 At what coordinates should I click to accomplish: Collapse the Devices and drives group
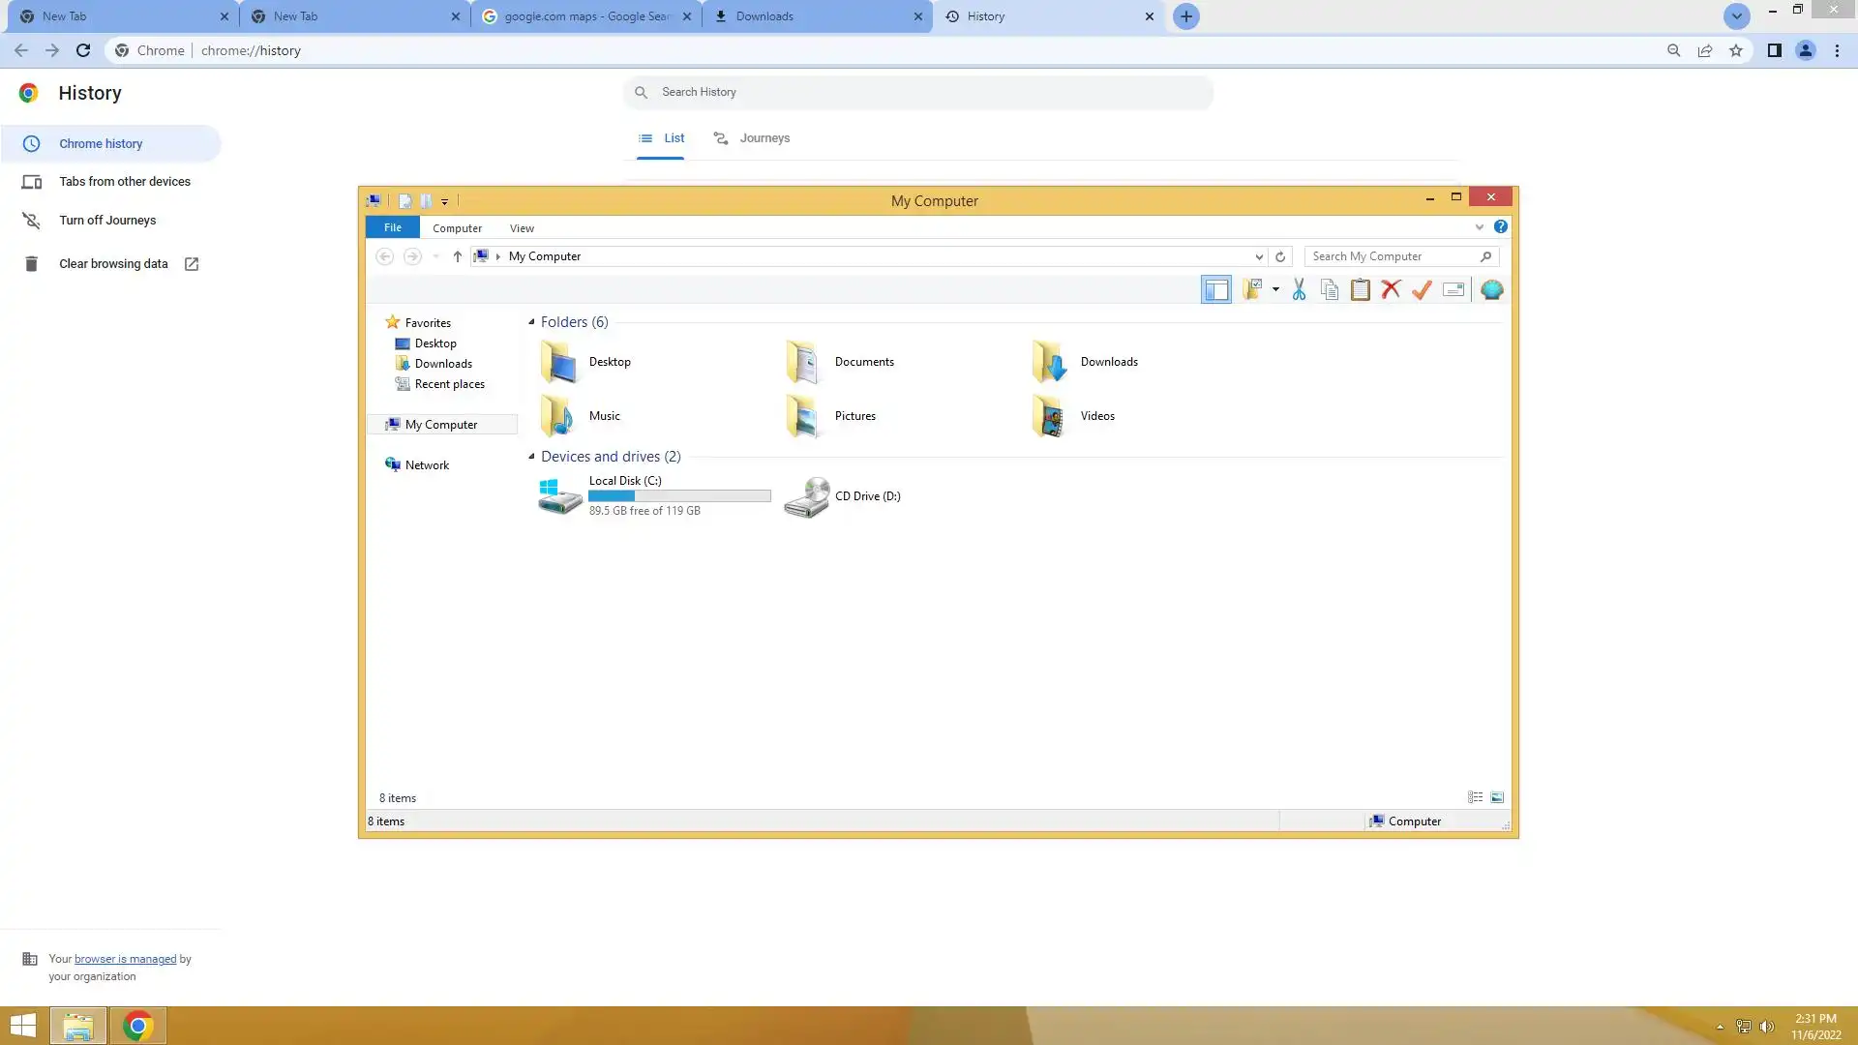(x=531, y=456)
